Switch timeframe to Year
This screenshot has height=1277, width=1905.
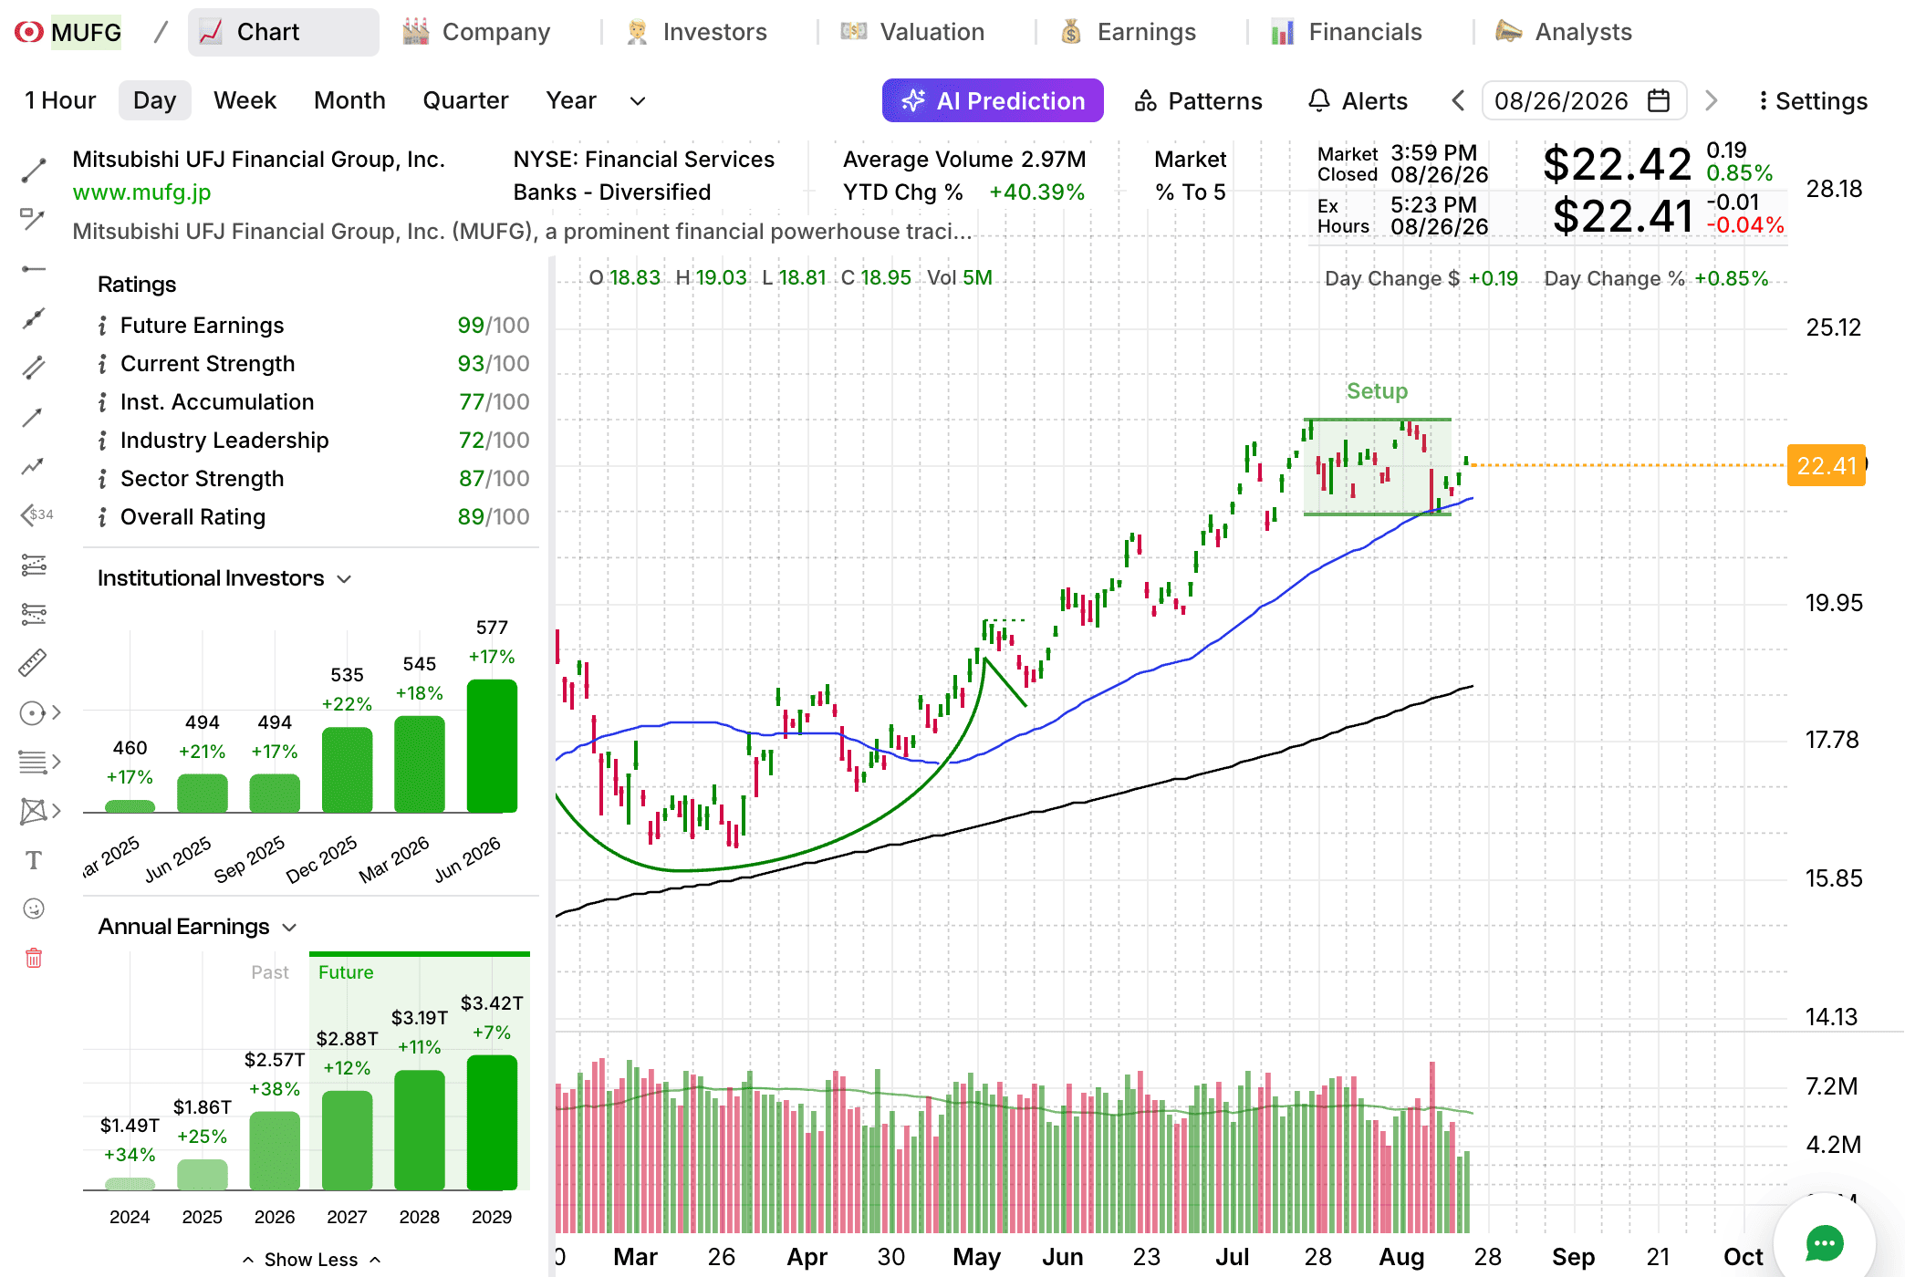(x=571, y=100)
